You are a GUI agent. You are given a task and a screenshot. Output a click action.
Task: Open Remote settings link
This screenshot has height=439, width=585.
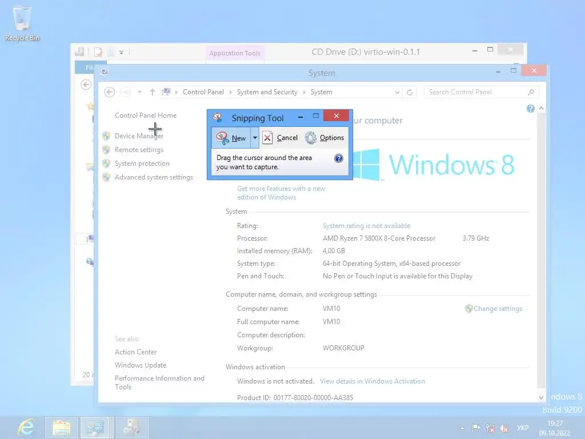click(x=139, y=150)
